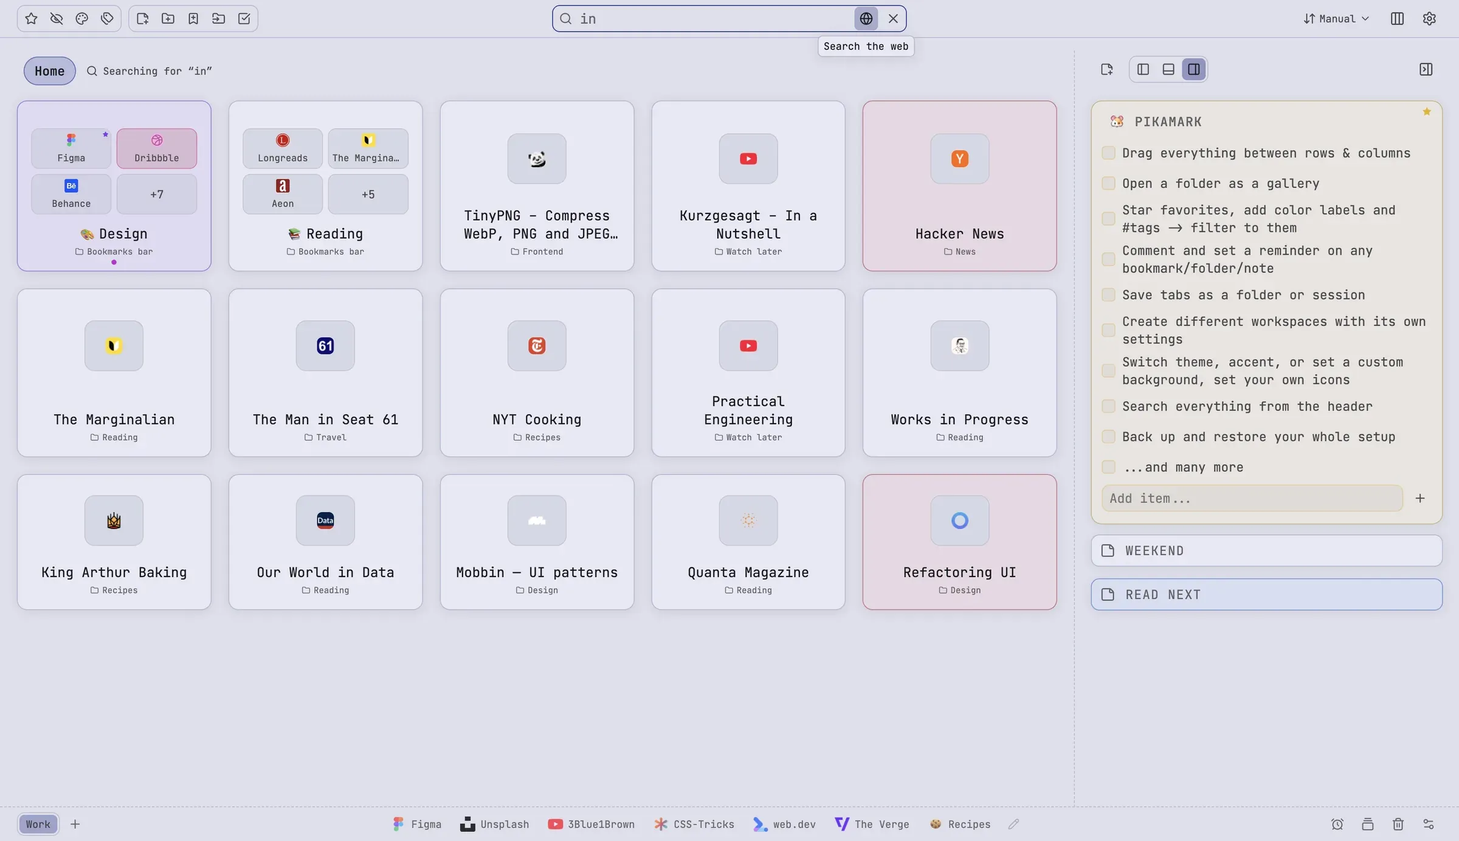
Task: Open the Longreads tile in the Reading folder
Action: 283,148
